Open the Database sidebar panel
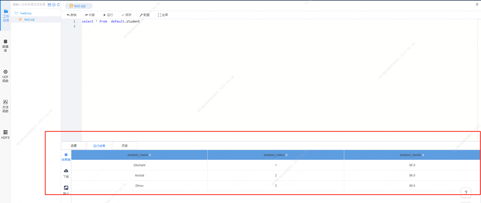Image resolution: width=481 pixels, height=203 pixels. click(5, 45)
